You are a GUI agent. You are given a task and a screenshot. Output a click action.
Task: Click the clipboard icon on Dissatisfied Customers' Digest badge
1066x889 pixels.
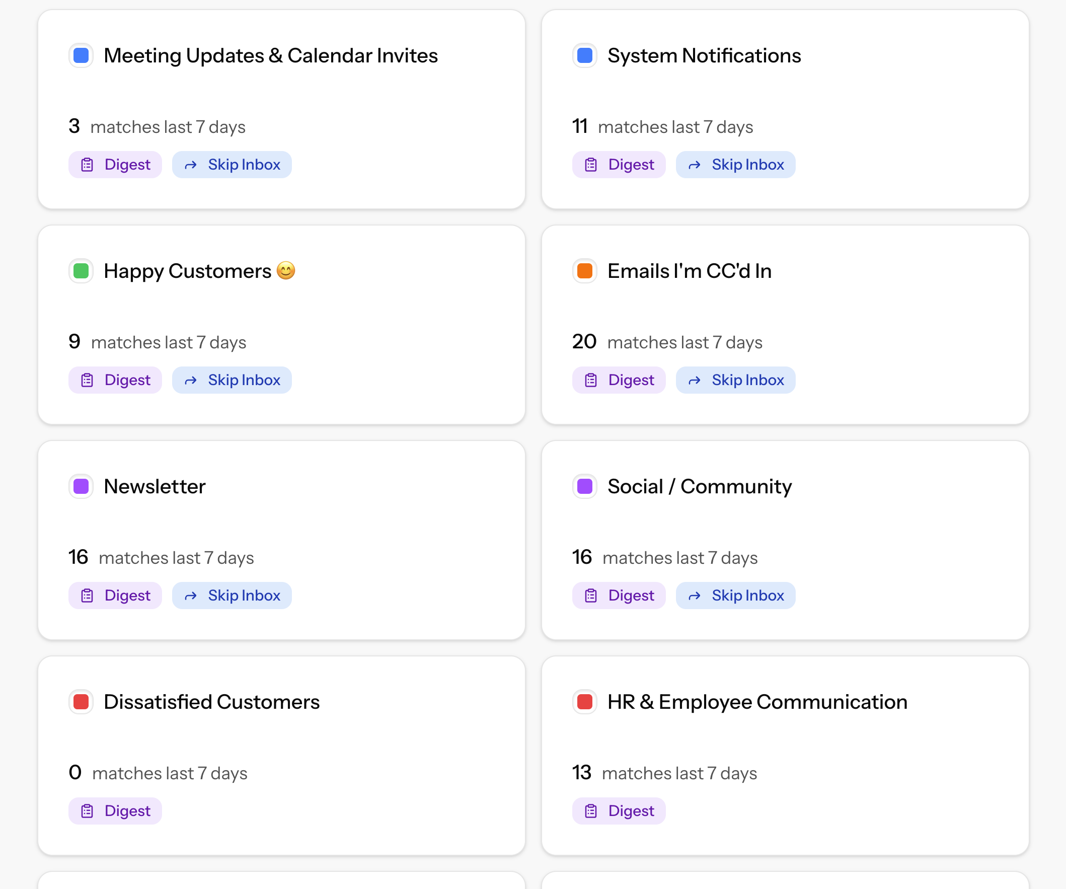coord(87,810)
